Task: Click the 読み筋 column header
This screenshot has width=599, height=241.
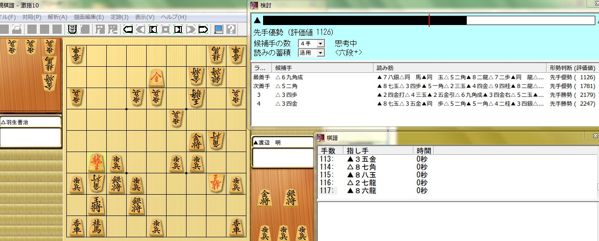Action: pos(459,68)
